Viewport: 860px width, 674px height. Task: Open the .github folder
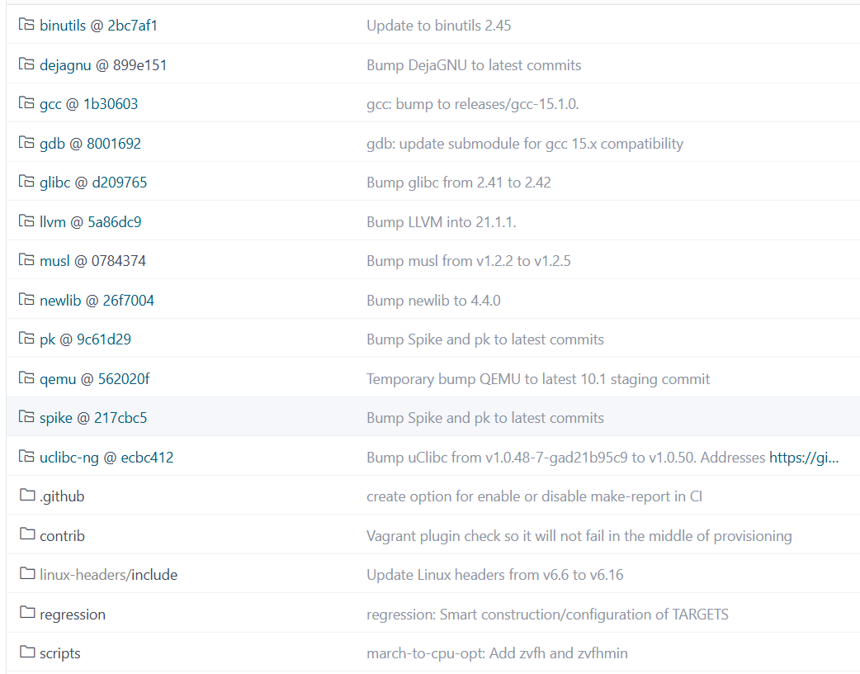click(62, 496)
